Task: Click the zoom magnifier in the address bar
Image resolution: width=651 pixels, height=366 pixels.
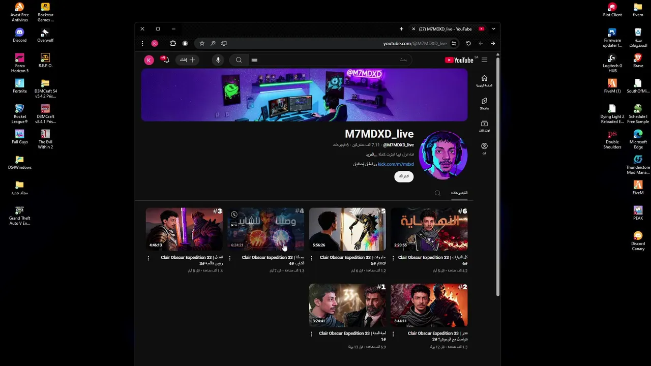Action: coord(213,44)
